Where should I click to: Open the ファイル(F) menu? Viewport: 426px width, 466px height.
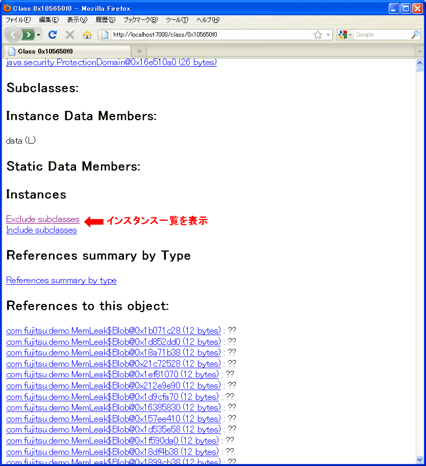[18, 20]
